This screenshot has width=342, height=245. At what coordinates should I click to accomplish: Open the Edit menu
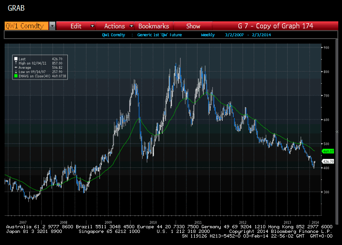click(76, 26)
